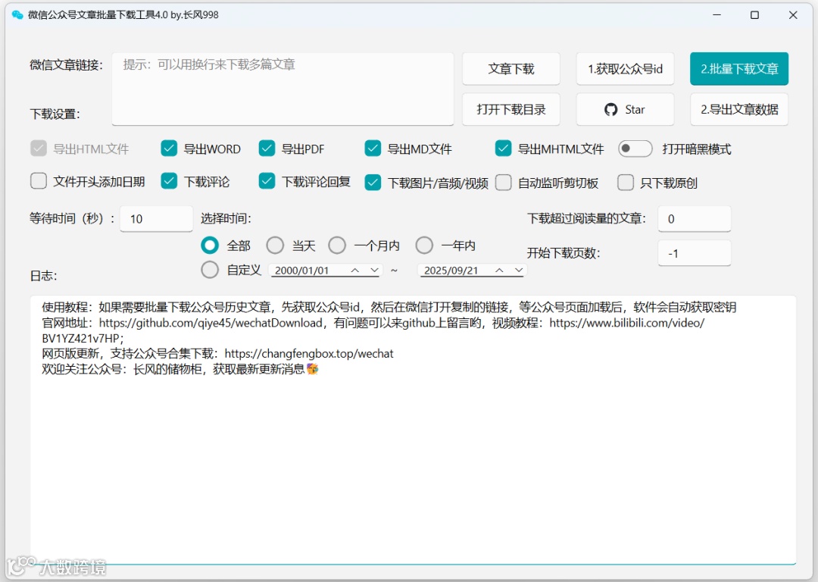Close the download tool window

(793, 15)
